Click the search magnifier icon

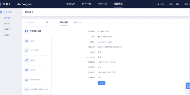coord(47,22)
